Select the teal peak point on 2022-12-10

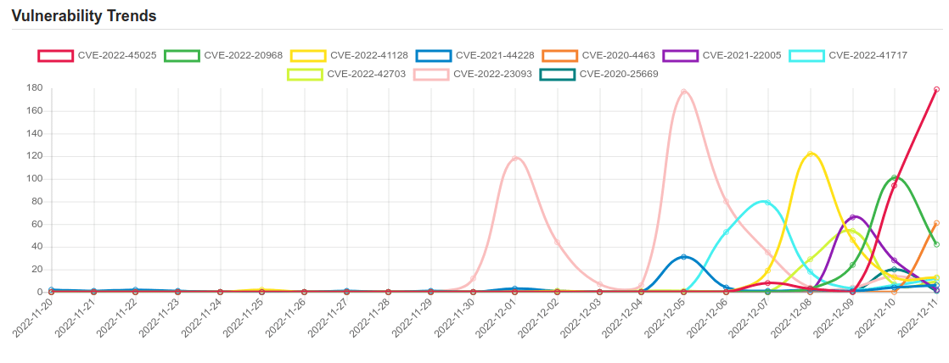point(894,270)
